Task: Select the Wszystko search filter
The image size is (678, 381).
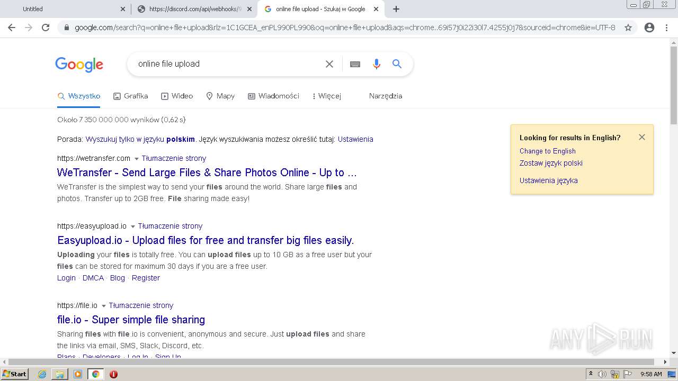Action: (79, 96)
